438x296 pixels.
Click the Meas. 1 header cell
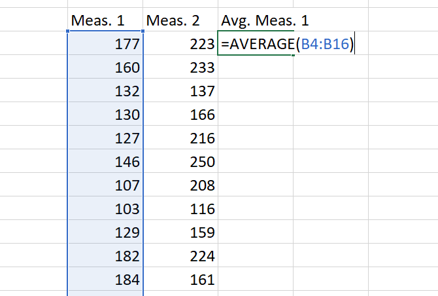[x=105, y=21]
